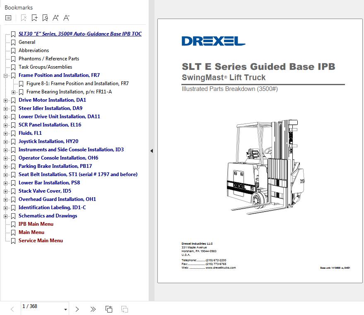
Task: Open Frame Position and Installation, FR7 bookmark
Action: [x=59, y=75]
